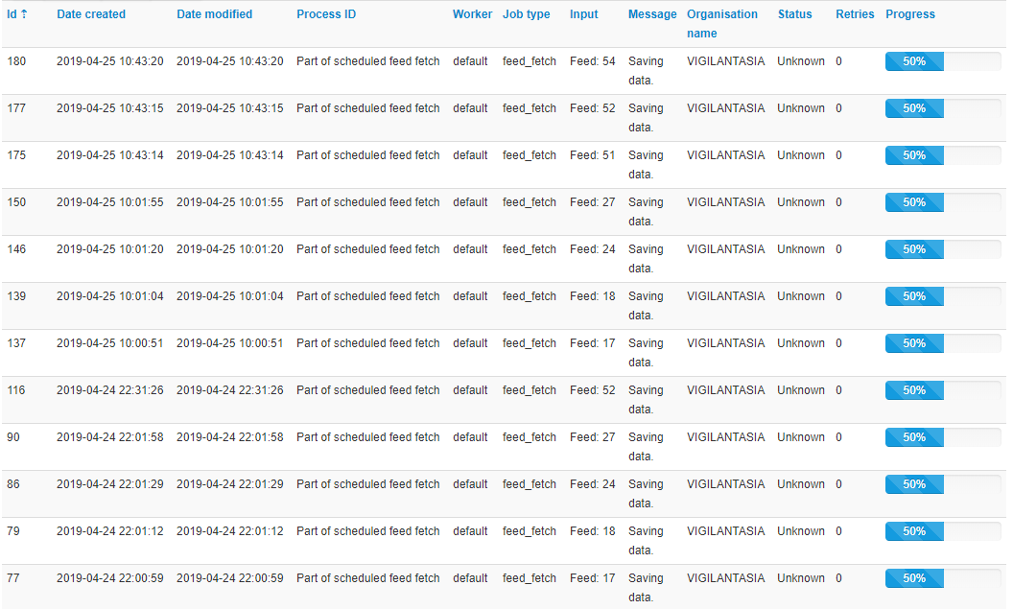Sort jobs by the Input column
The width and height of the screenshot is (1013, 609).
(583, 13)
